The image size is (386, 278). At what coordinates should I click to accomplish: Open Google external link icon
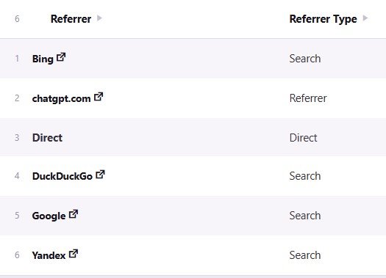[x=74, y=214]
